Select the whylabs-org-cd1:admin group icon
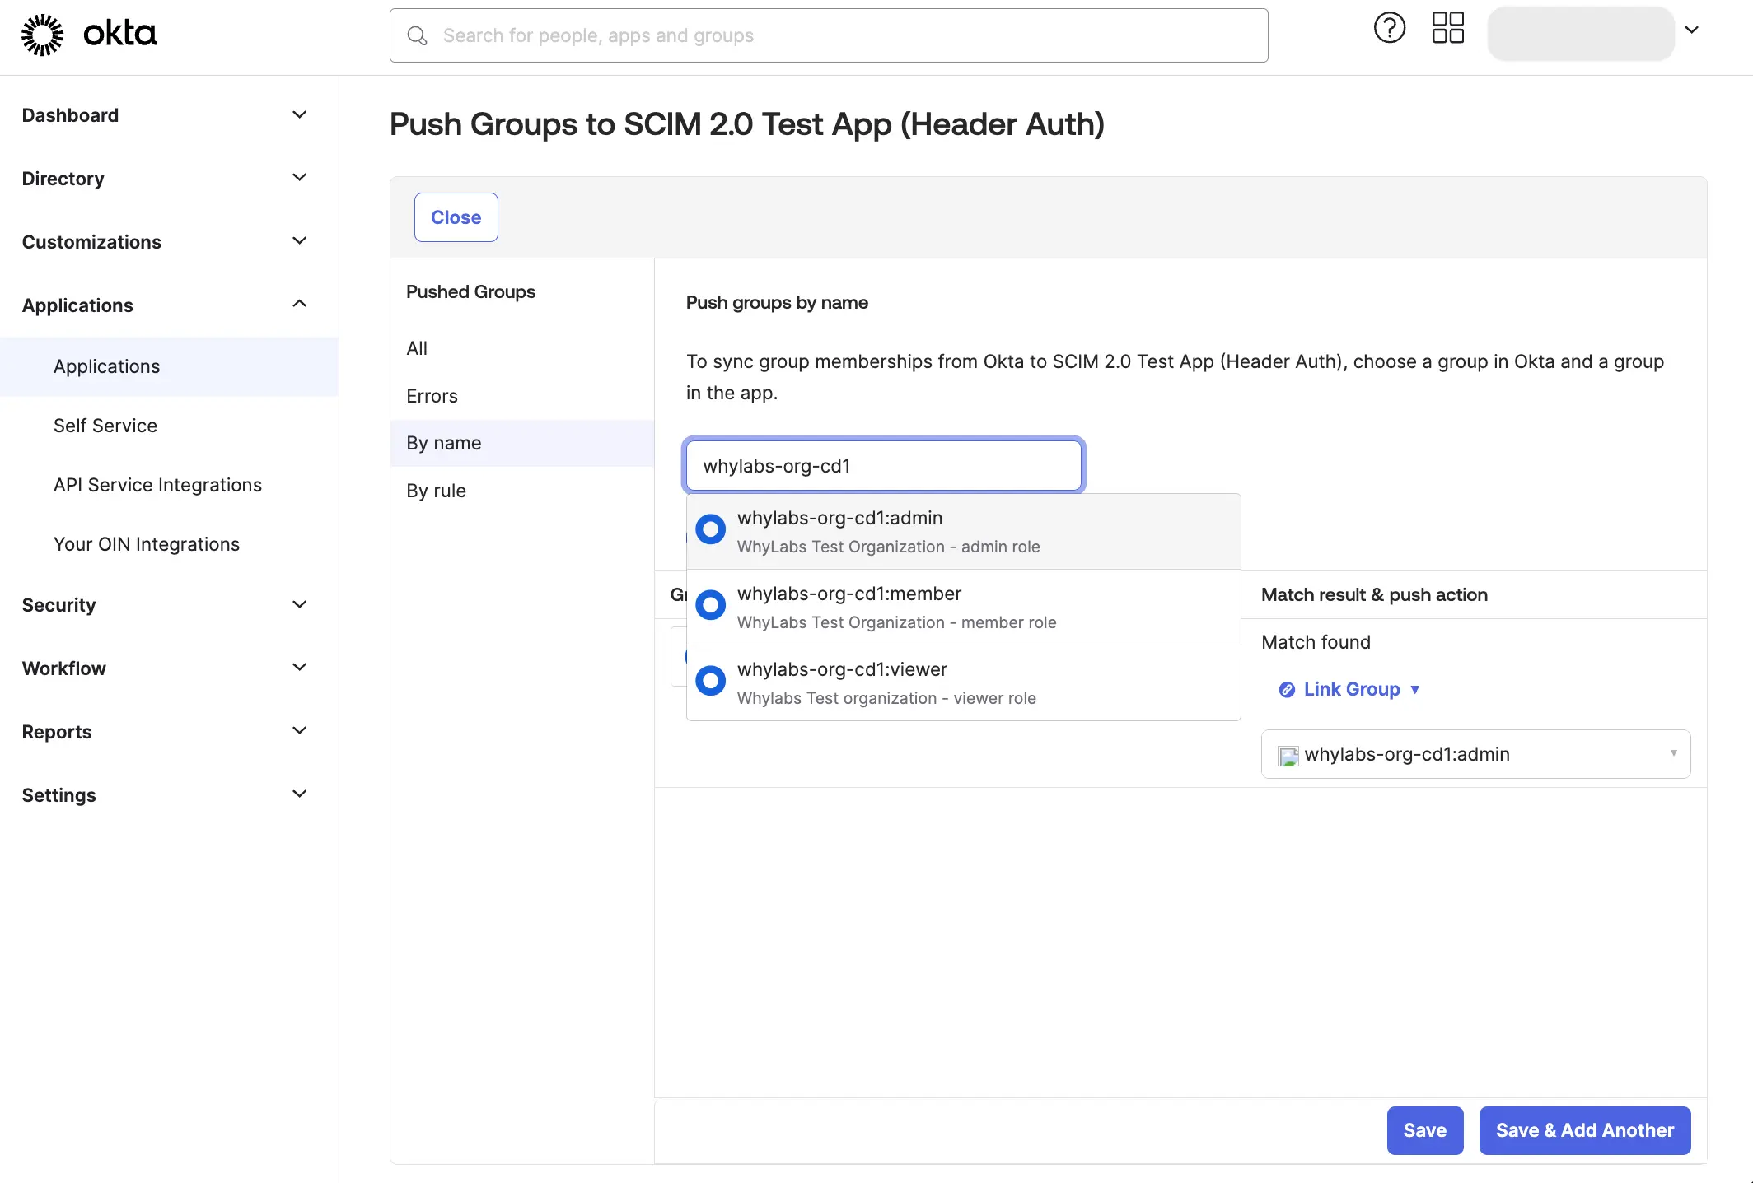1753x1183 pixels. [709, 529]
